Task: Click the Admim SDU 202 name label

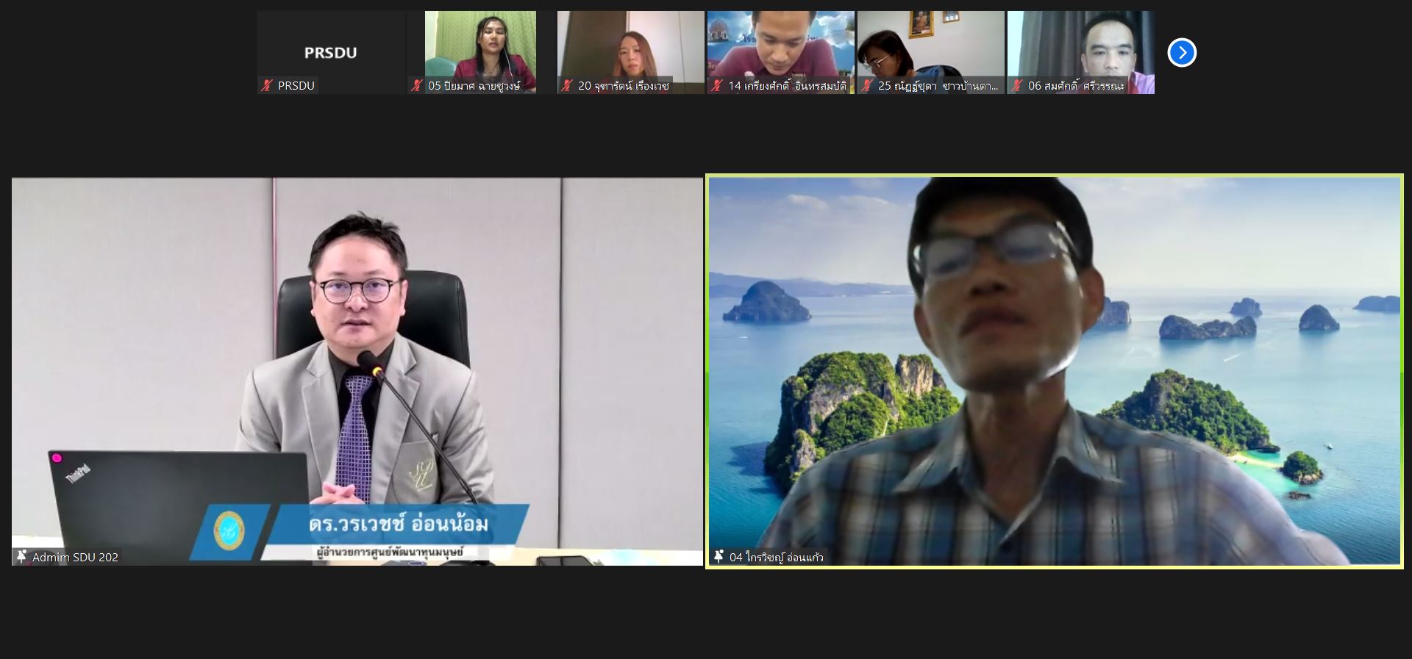Action: click(x=75, y=558)
